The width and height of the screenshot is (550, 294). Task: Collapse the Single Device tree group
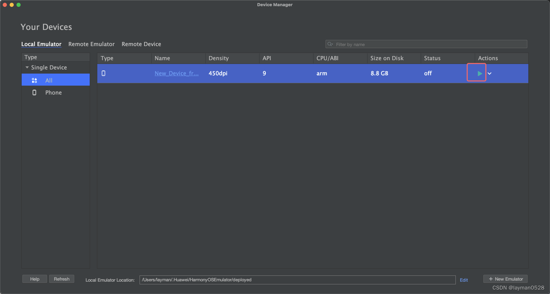(x=27, y=67)
